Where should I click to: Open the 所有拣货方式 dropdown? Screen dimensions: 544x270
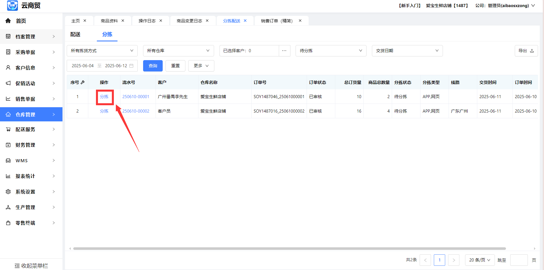(102, 51)
